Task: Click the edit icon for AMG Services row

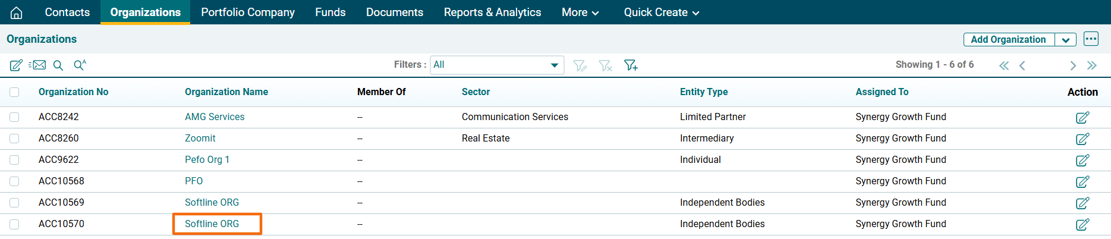Action: click(1082, 118)
